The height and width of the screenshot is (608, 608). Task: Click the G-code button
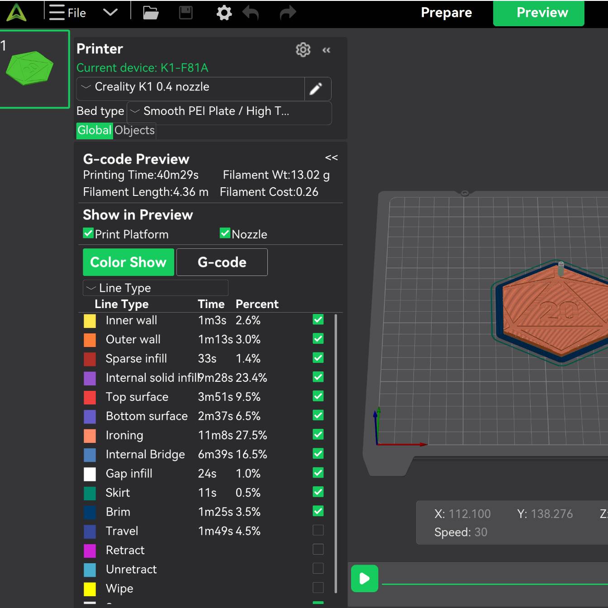click(222, 262)
